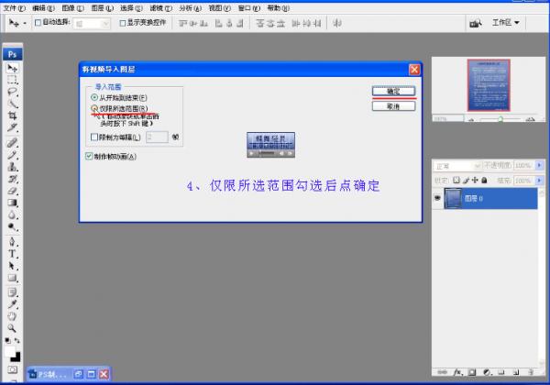Open the layer blend mode dropdown

(457, 166)
